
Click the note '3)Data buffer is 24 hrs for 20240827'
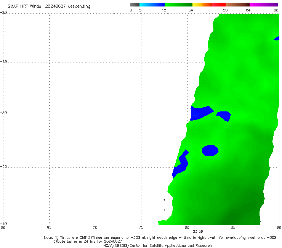[88, 242]
